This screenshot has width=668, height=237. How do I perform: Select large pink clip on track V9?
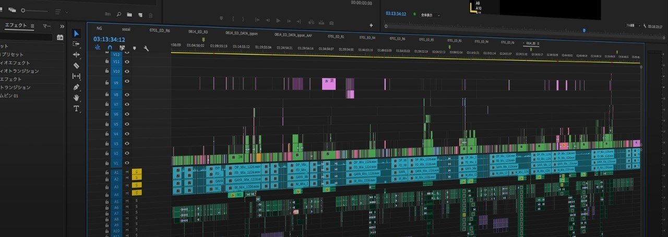(328, 83)
